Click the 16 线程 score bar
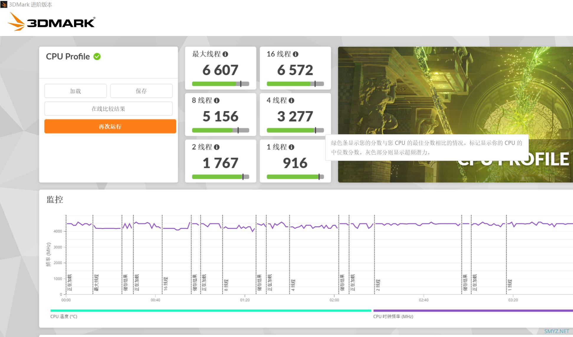Viewport: 573px width, 337px height. point(295,84)
